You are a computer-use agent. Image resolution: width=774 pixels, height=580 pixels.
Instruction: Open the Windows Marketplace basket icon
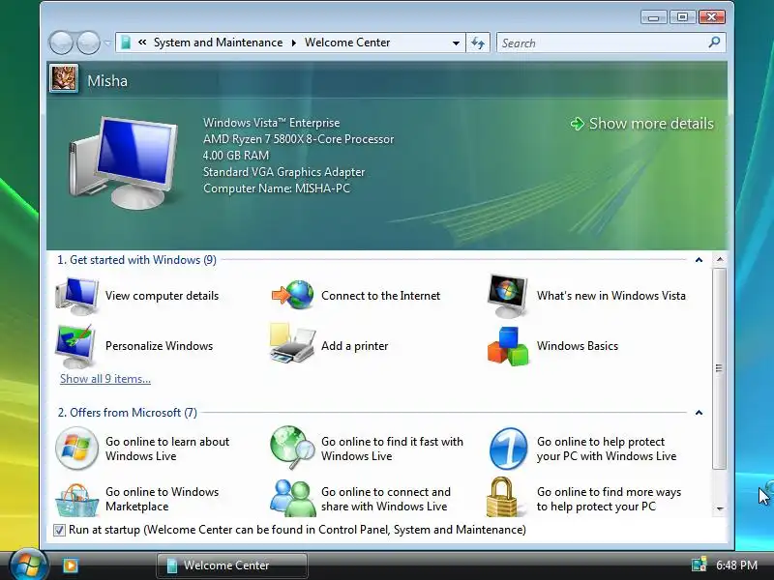click(76, 500)
